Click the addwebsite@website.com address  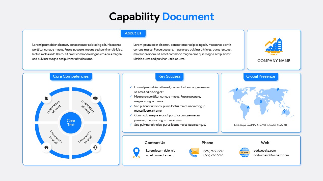pyautogui.click(x=271, y=155)
